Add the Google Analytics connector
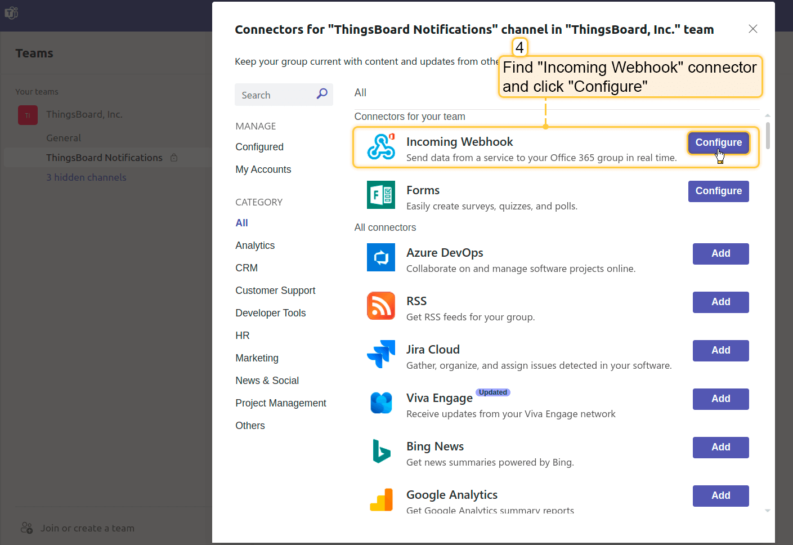Image resolution: width=793 pixels, height=545 pixels. [x=720, y=495]
